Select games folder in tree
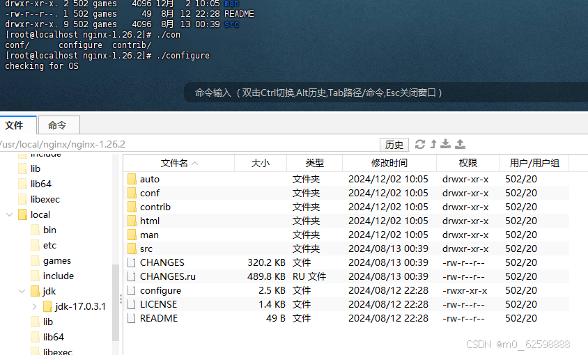Image resolution: width=588 pixels, height=355 pixels. point(57,260)
